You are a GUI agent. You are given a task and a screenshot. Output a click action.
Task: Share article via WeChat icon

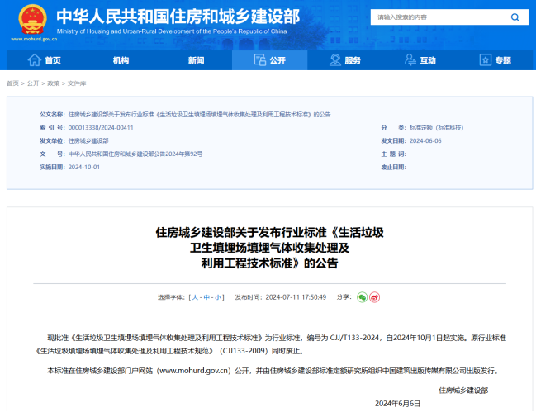click(362, 296)
